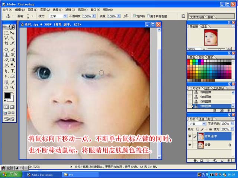Image resolution: width=238 pixels, height=178 pixels.
Task: Jump to ImageReady from toolbox
Action: click(9, 119)
